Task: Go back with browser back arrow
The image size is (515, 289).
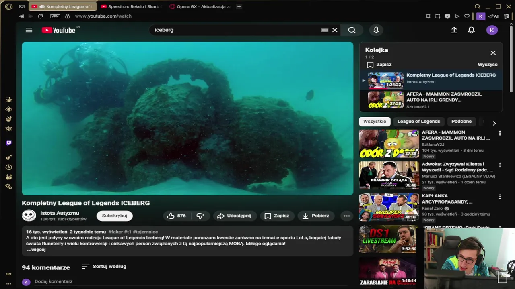Action: click(21, 16)
